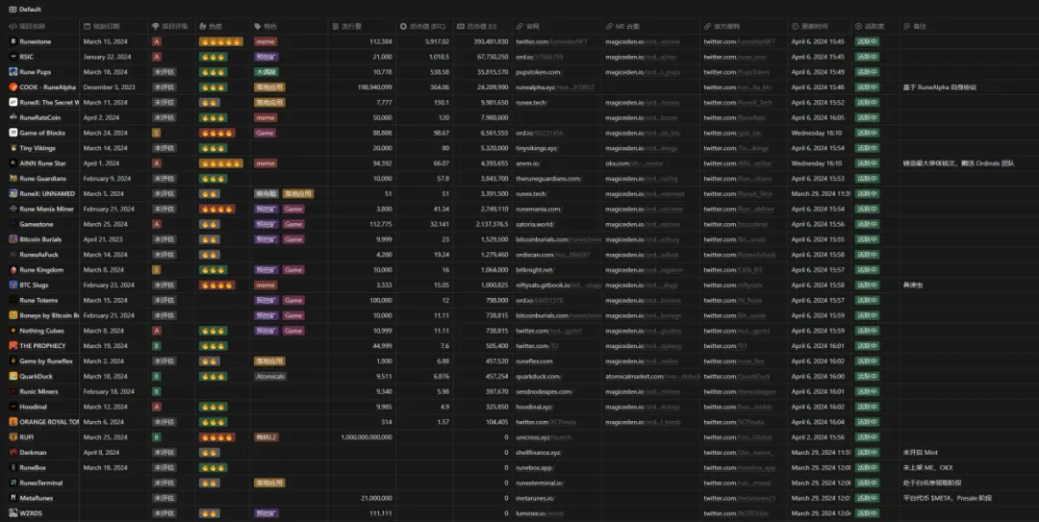The width and height of the screenshot is (1039, 522).
Task: Select the RunesAsFuck project name
Action: point(39,255)
